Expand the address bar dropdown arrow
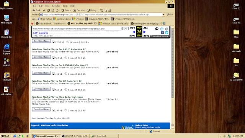Image resolution: width=245 pixels, height=138 pixels. coord(163,15)
